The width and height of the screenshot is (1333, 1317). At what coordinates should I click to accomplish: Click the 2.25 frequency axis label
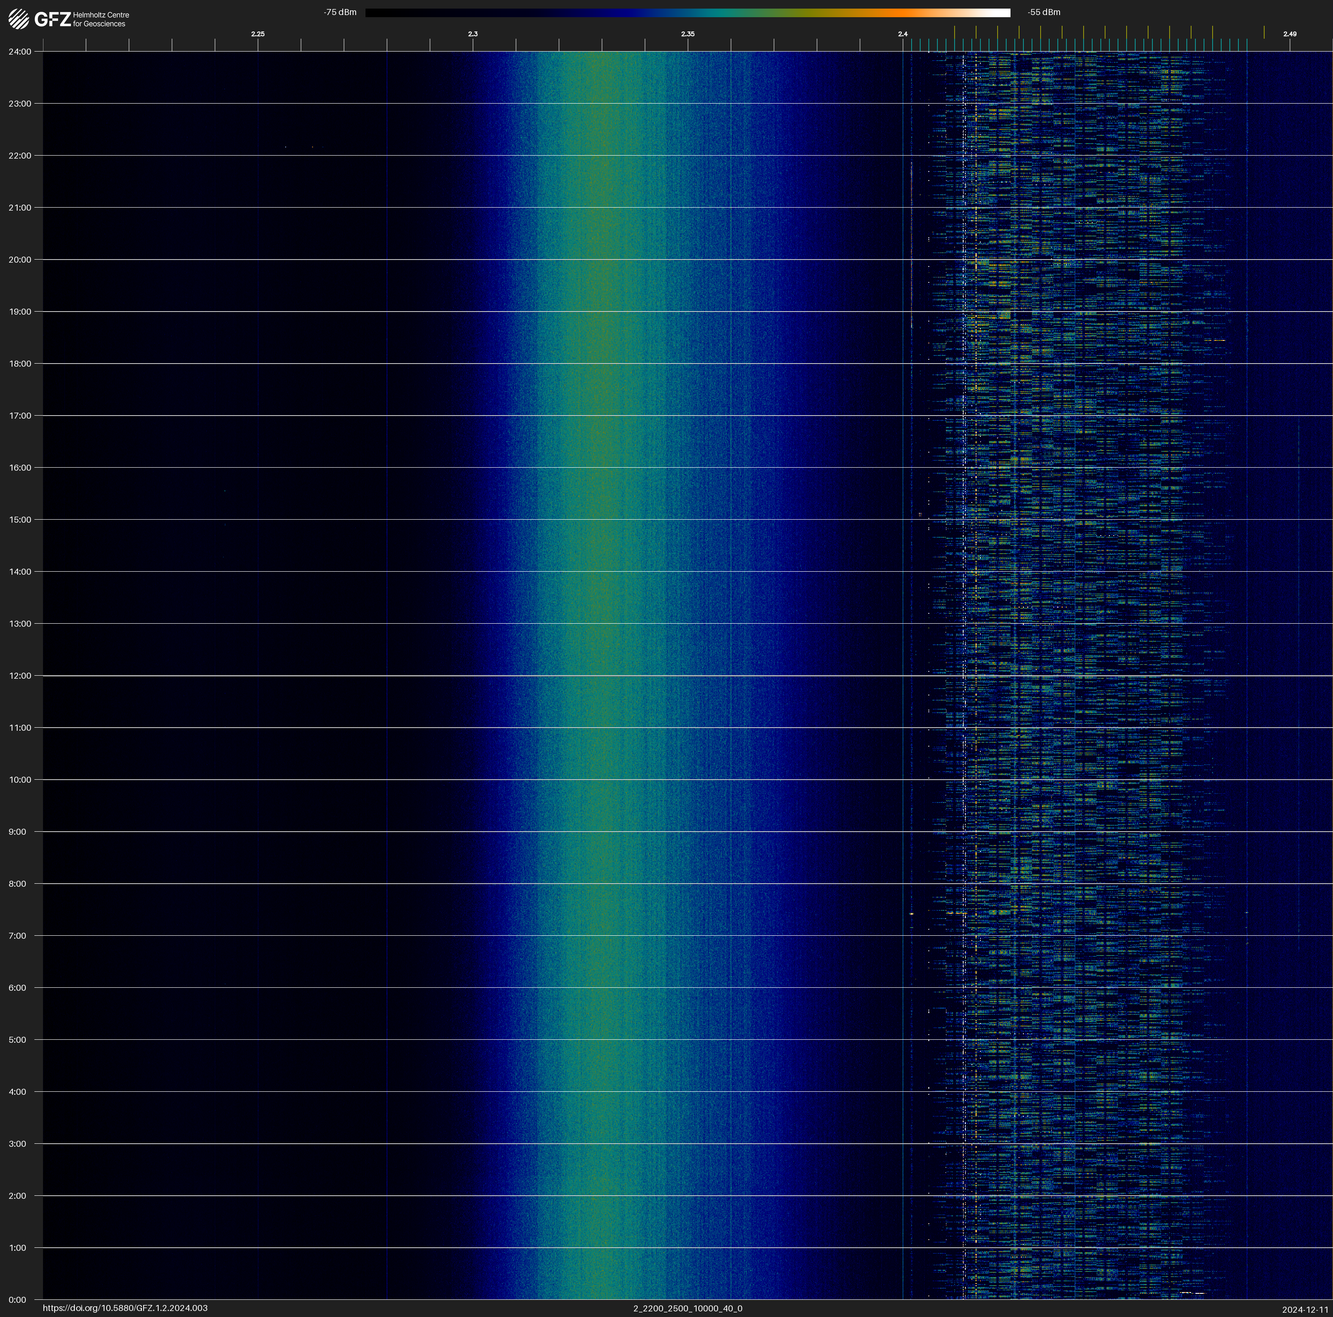[x=257, y=34]
